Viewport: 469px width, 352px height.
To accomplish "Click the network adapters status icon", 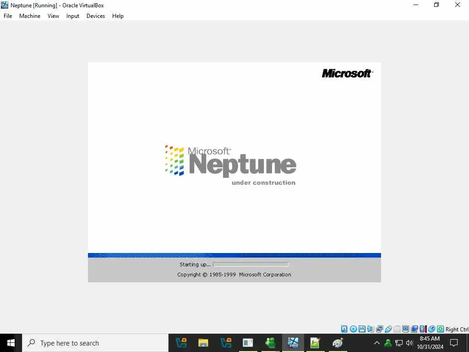I will (x=379, y=329).
